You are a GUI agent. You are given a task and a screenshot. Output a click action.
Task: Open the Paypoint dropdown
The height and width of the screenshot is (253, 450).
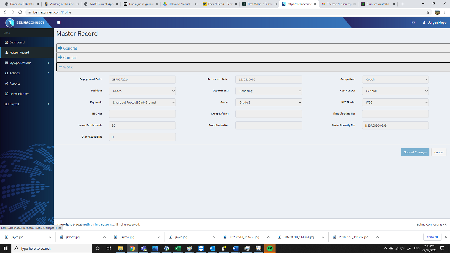coord(142,103)
